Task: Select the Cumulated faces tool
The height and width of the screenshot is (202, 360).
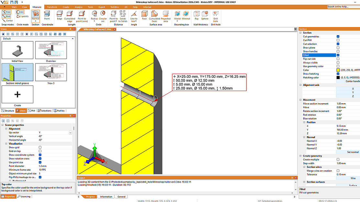Action: 154,16
